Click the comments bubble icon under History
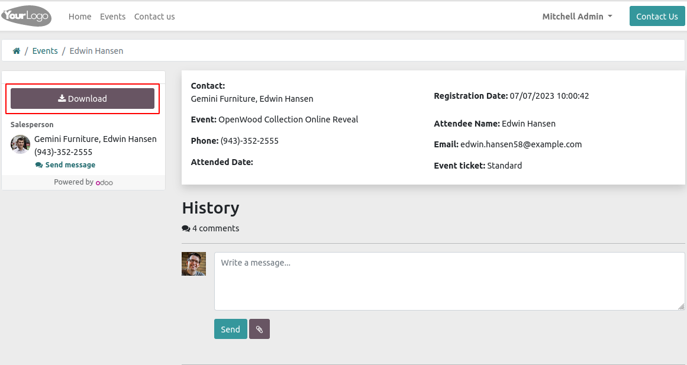Image resolution: width=687 pixels, height=365 pixels. pyautogui.click(x=186, y=228)
